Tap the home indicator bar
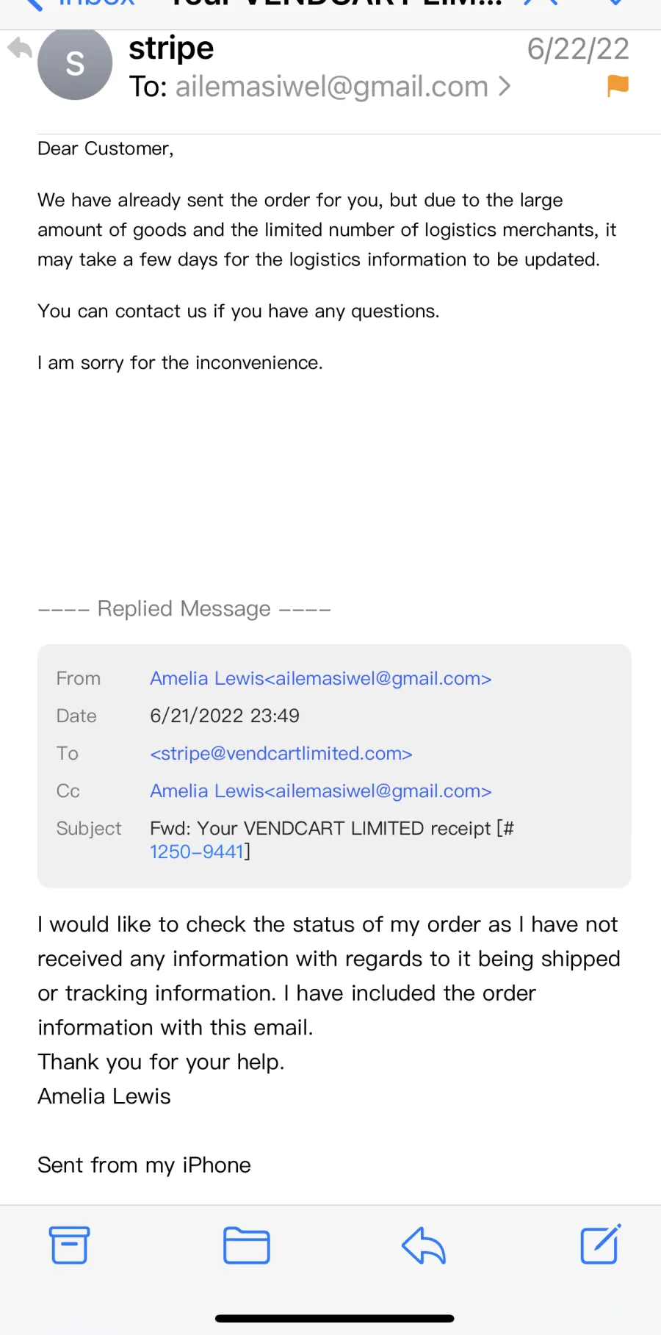The image size is (661, 1335). tap(334, 1318)
